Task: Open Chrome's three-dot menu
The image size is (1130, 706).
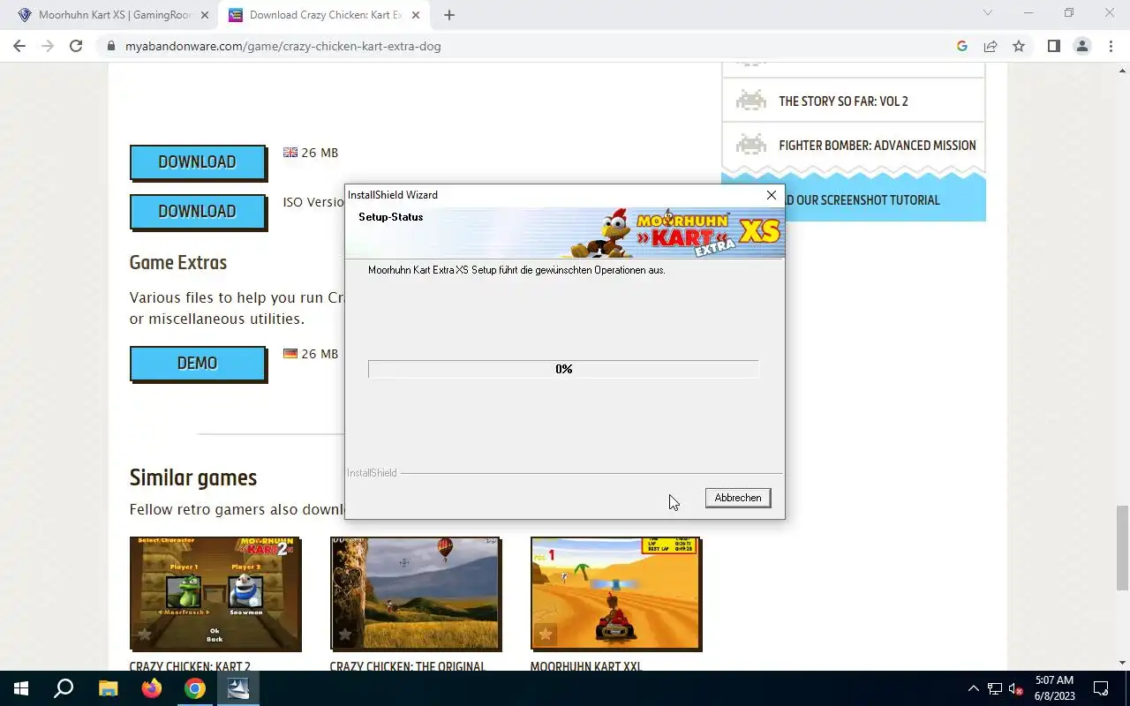Action: click(x=1110, y=46)
